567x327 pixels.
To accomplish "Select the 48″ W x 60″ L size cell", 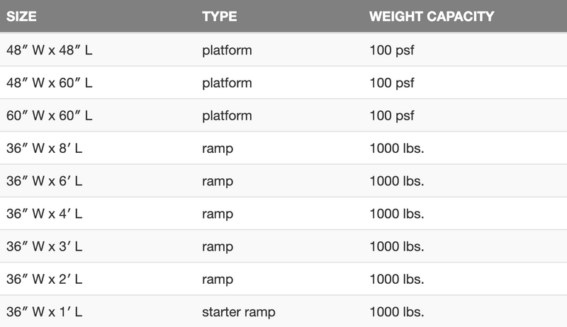I will [x=50, y=83].
